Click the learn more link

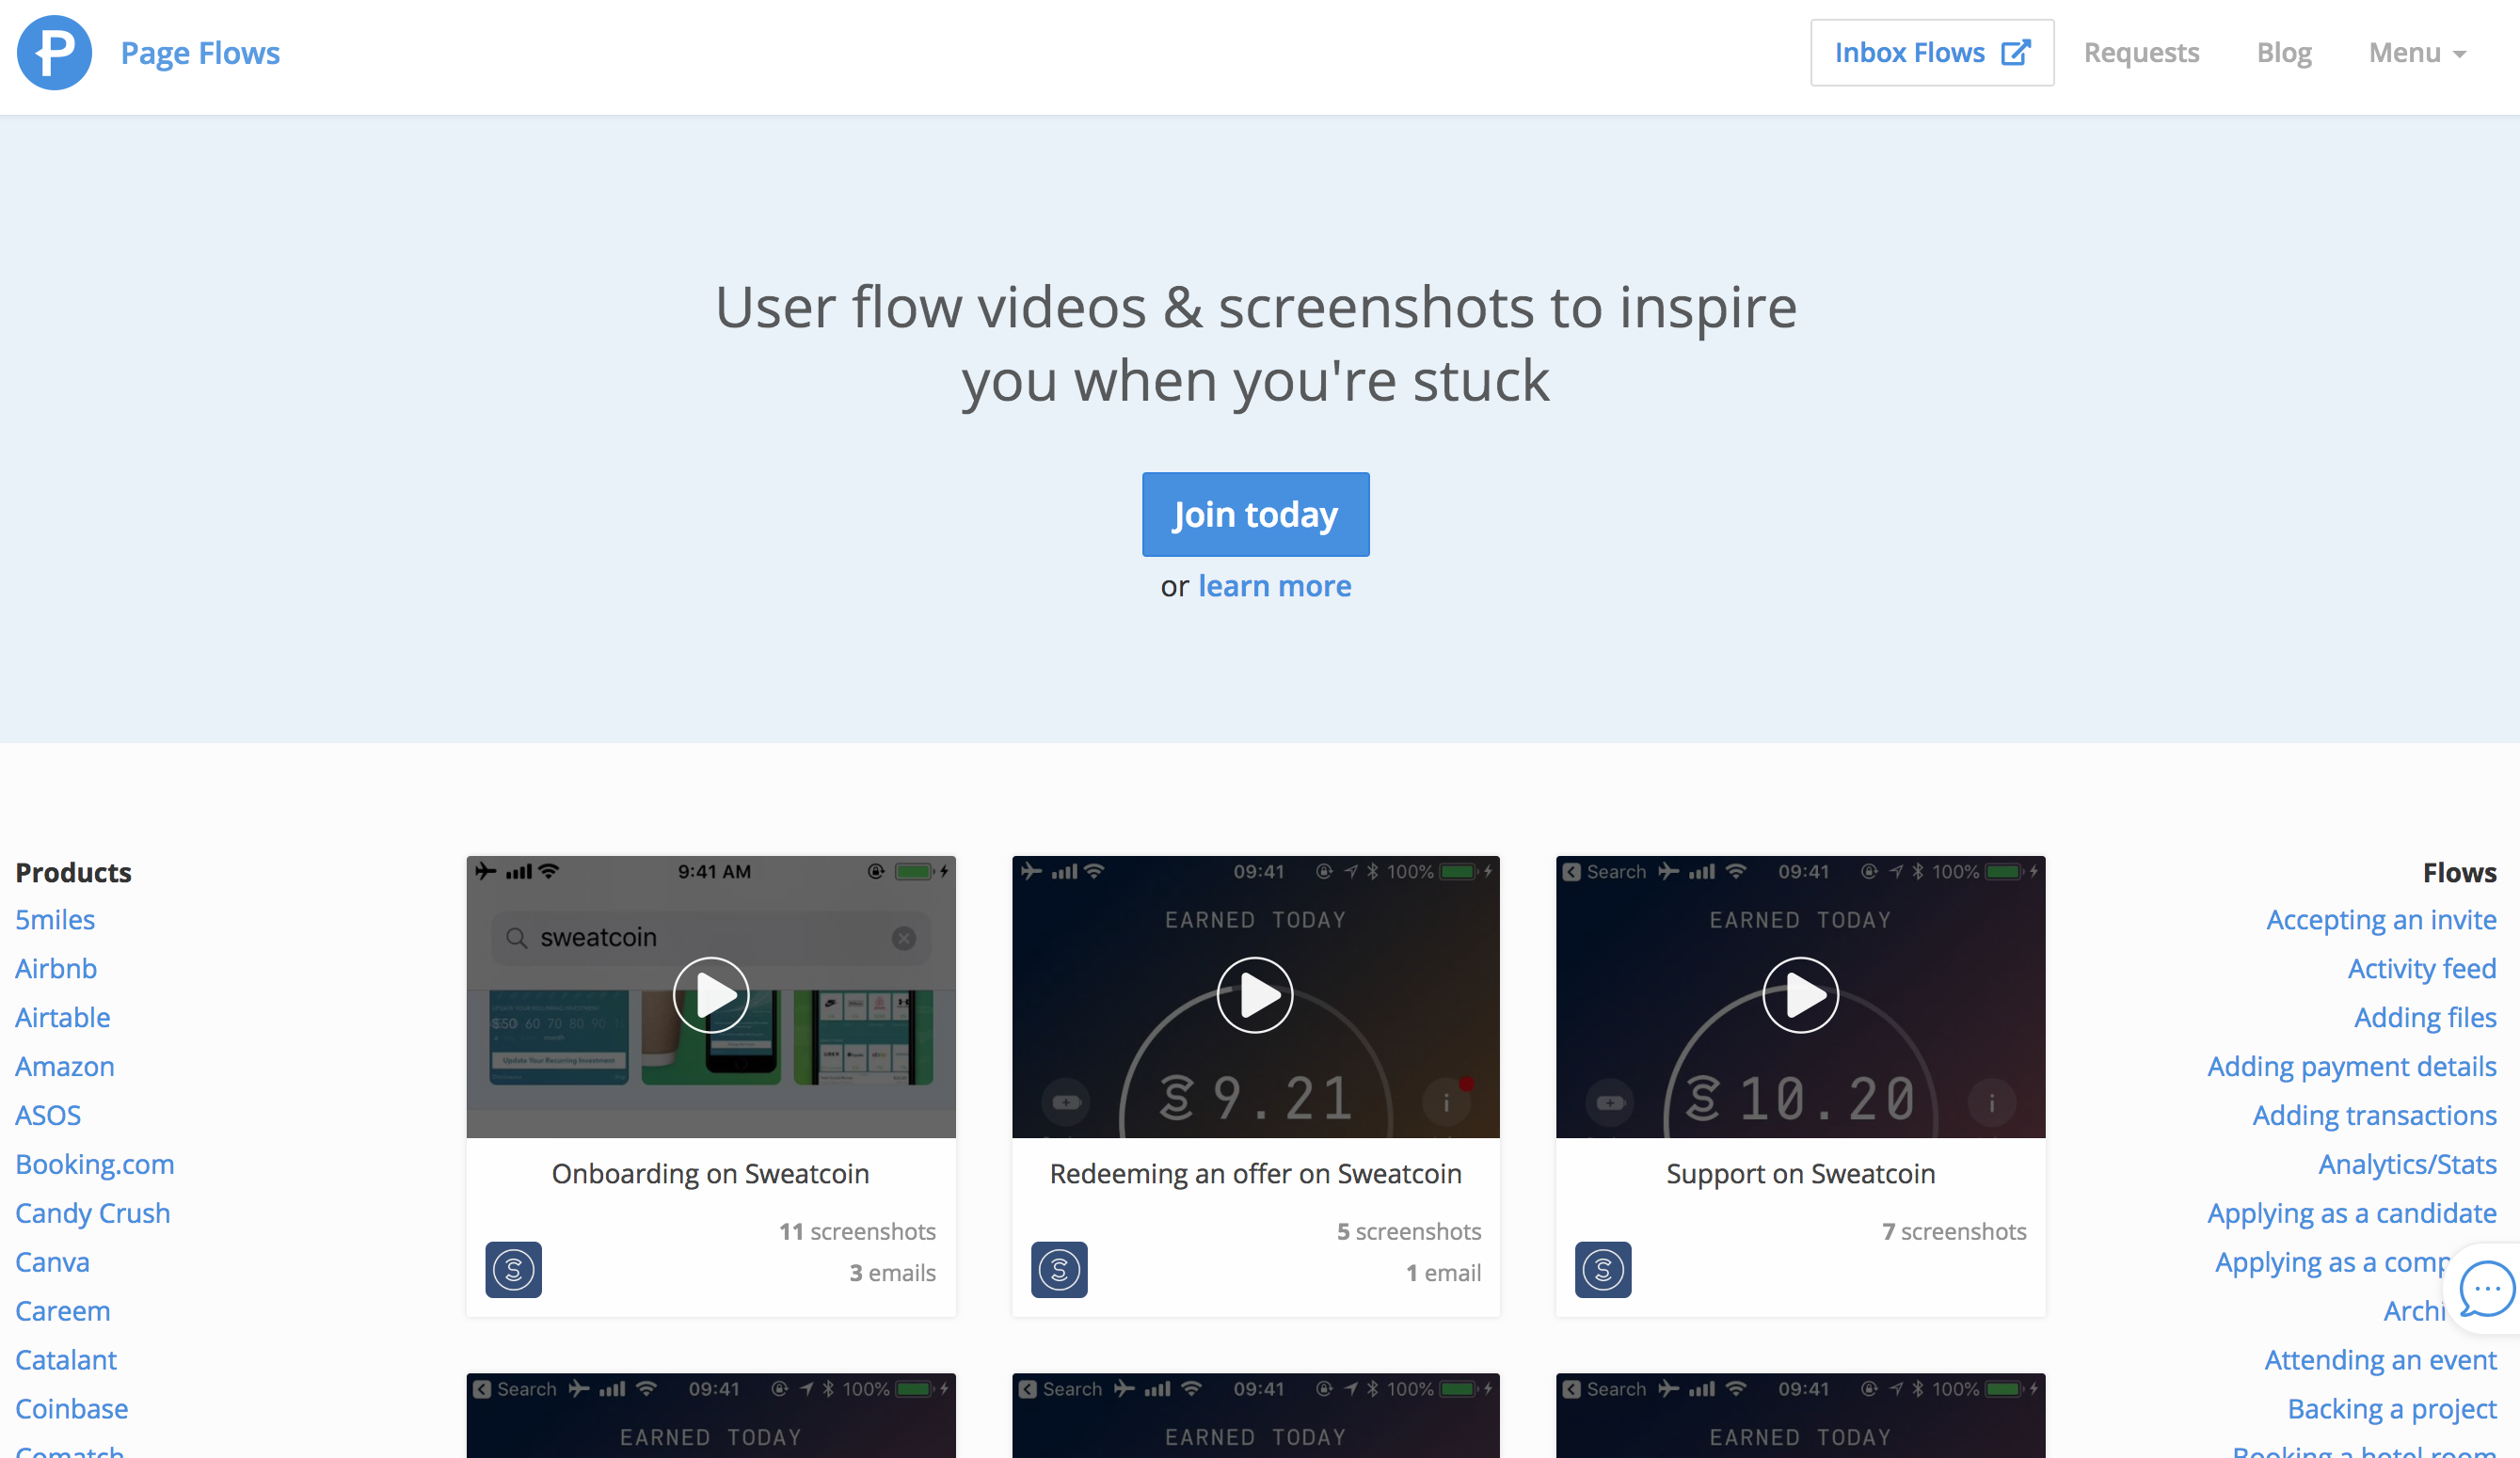1274,586
